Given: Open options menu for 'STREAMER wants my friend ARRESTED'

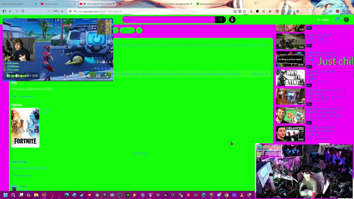Looking at the screenshot, I should coord(344,54).
